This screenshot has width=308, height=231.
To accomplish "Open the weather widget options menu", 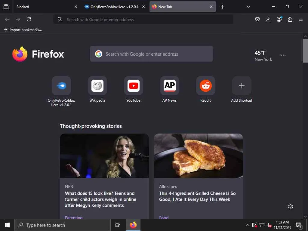I will (x=283, y=55).
